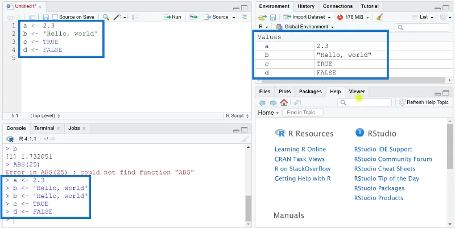
Task: Run the current line with Run button
Action: tap(172, 17)
